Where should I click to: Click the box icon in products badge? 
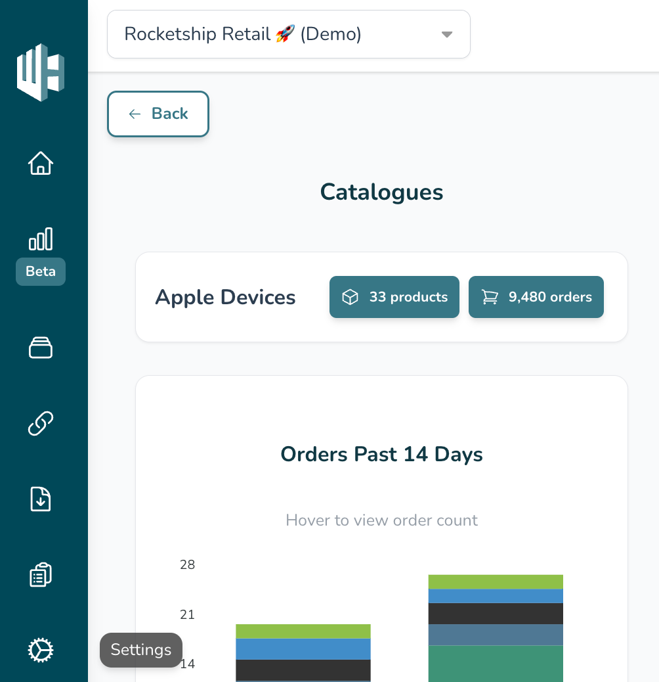[x=350, y=297]
